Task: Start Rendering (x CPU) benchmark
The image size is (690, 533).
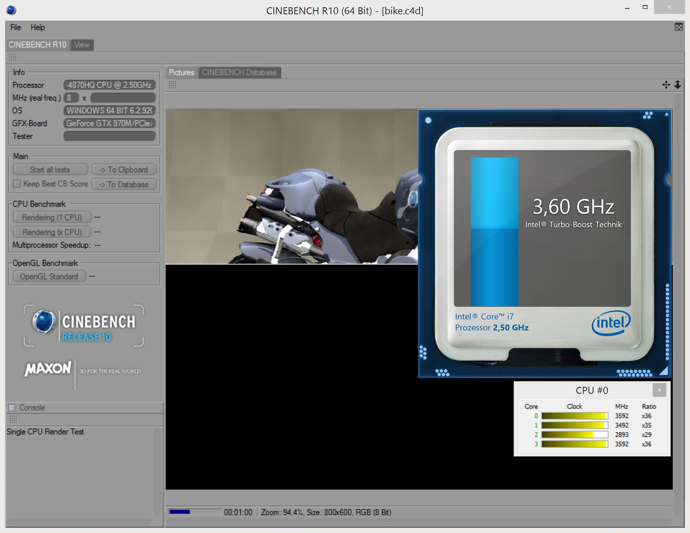Action: 52,232
